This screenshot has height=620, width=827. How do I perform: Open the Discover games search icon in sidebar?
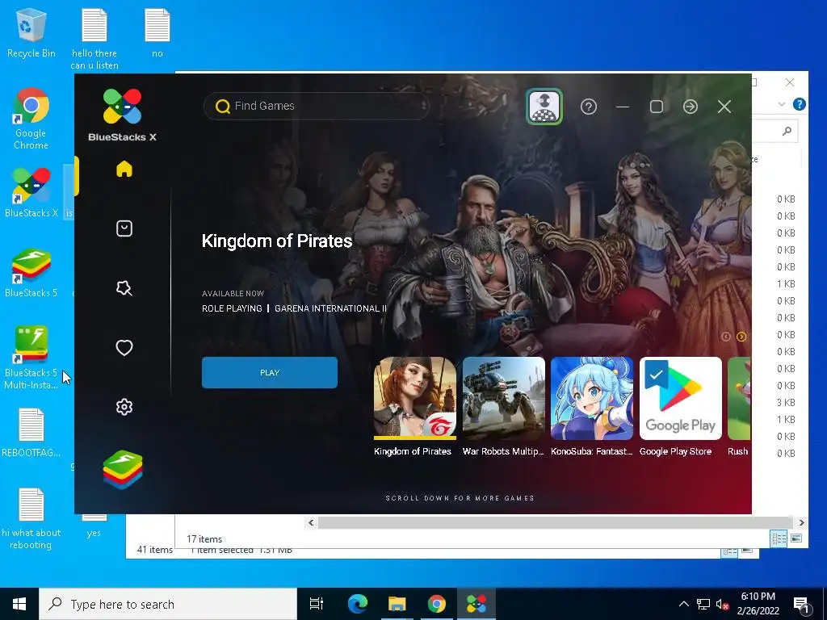pyautogui.click(x=124, y=288)
